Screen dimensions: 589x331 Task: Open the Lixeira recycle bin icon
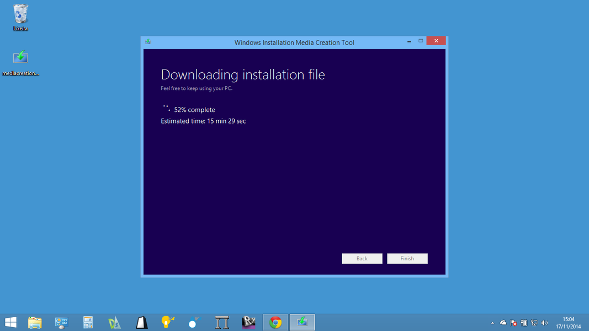[20, 17]
